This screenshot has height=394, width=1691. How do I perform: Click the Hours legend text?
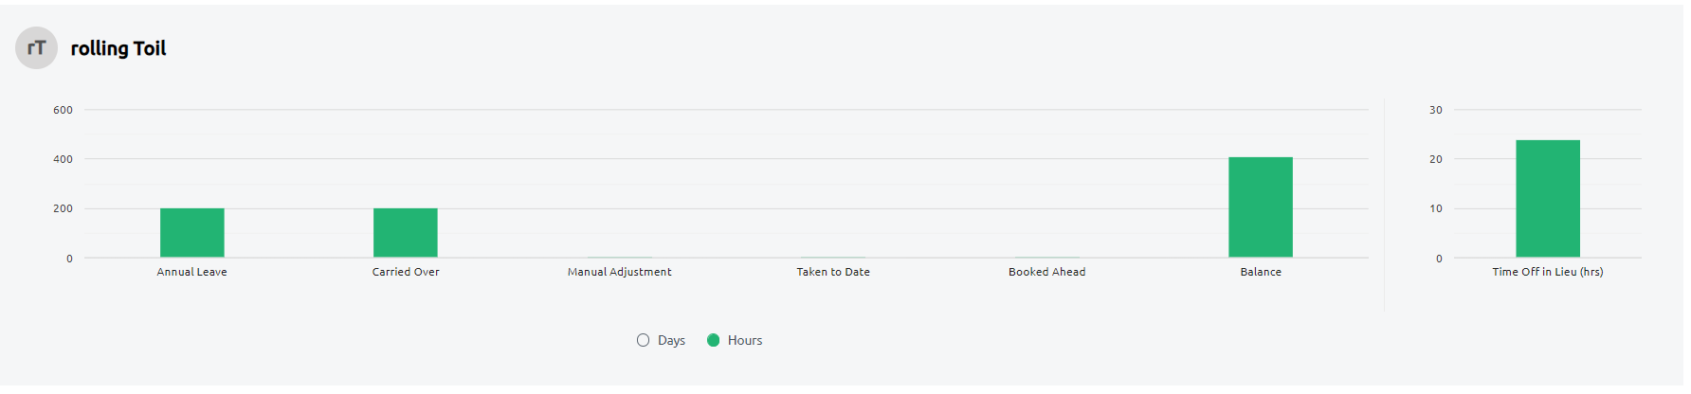745,340
